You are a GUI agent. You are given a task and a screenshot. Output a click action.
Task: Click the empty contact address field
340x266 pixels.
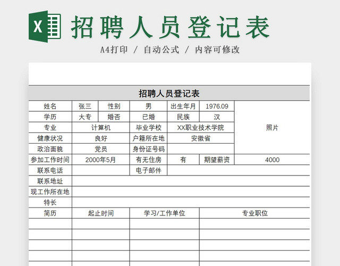(x=191, y=181)
